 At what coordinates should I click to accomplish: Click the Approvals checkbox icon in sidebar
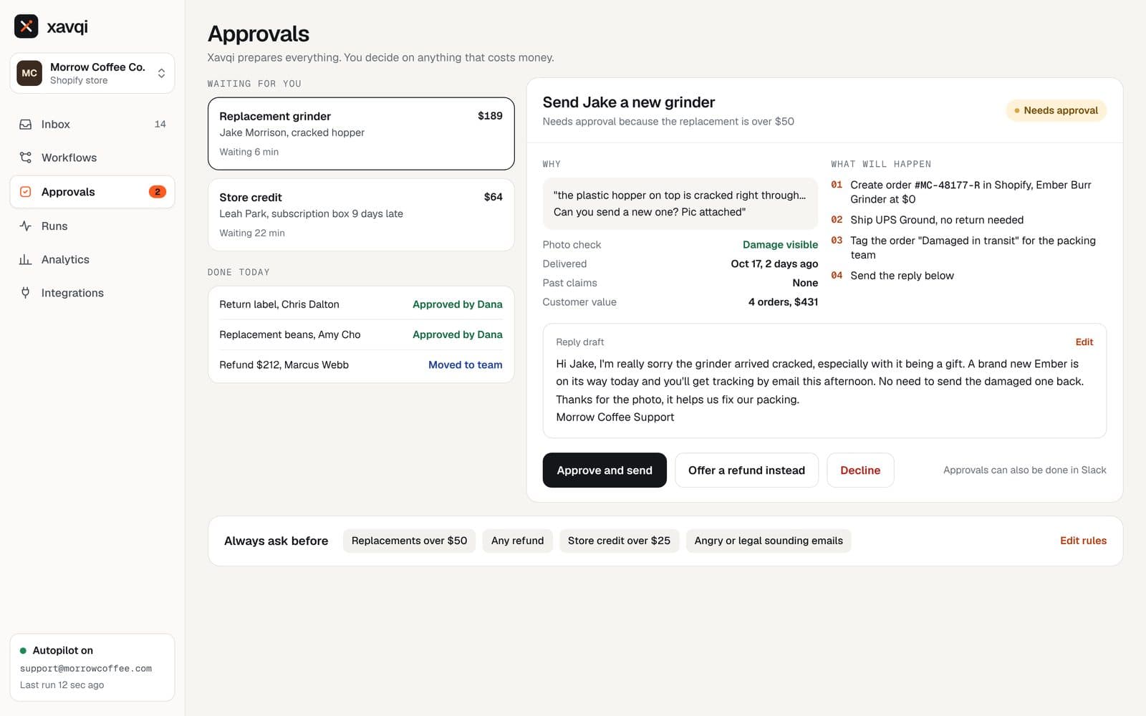(26, 192)
